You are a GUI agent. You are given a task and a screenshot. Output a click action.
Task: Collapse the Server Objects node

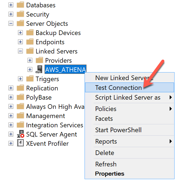click(11, 24)
